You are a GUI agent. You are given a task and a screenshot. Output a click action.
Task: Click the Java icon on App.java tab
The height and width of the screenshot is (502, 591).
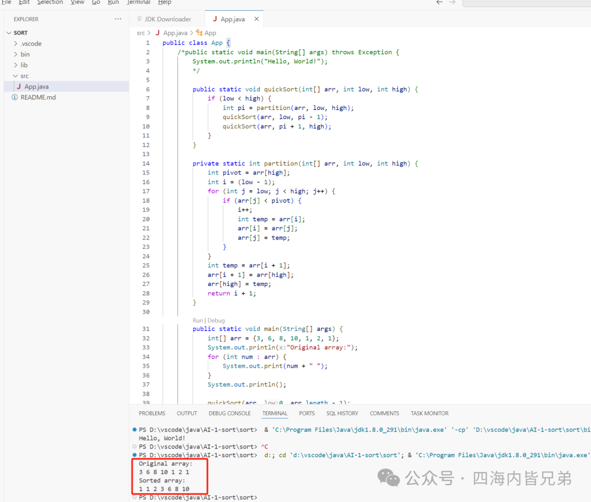point(215,19)
